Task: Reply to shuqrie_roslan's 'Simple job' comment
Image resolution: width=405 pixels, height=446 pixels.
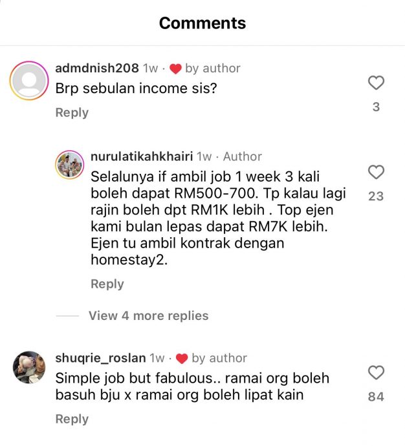Action: tap(72, 419)
